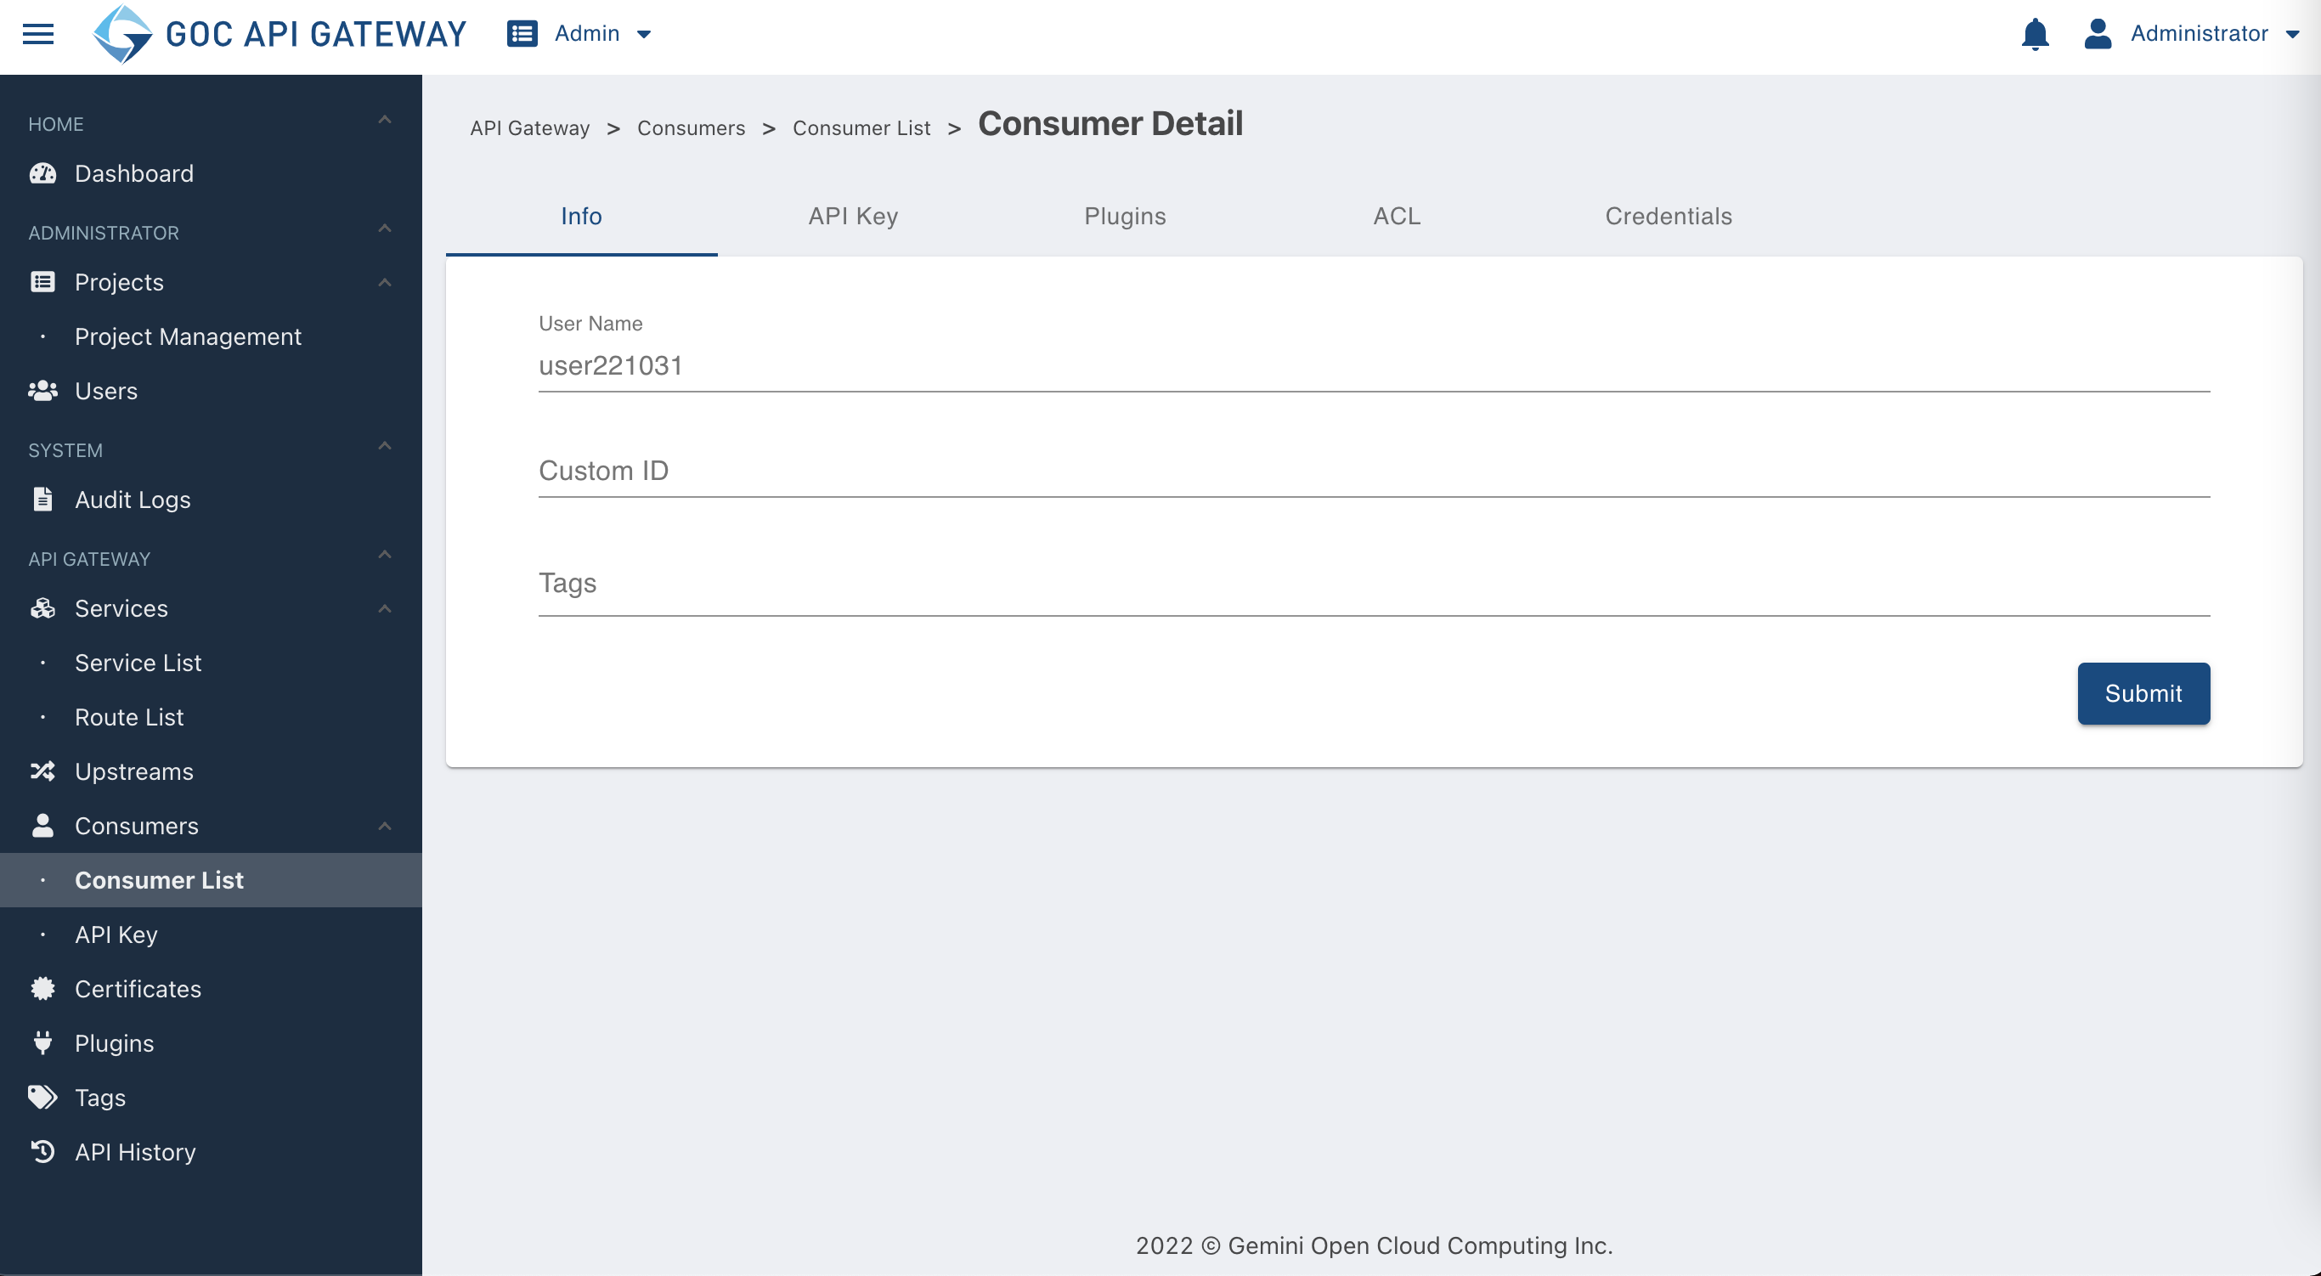Click the Admin project list icon
The height and width of the screenshot is (1276, 2321).
522,34
